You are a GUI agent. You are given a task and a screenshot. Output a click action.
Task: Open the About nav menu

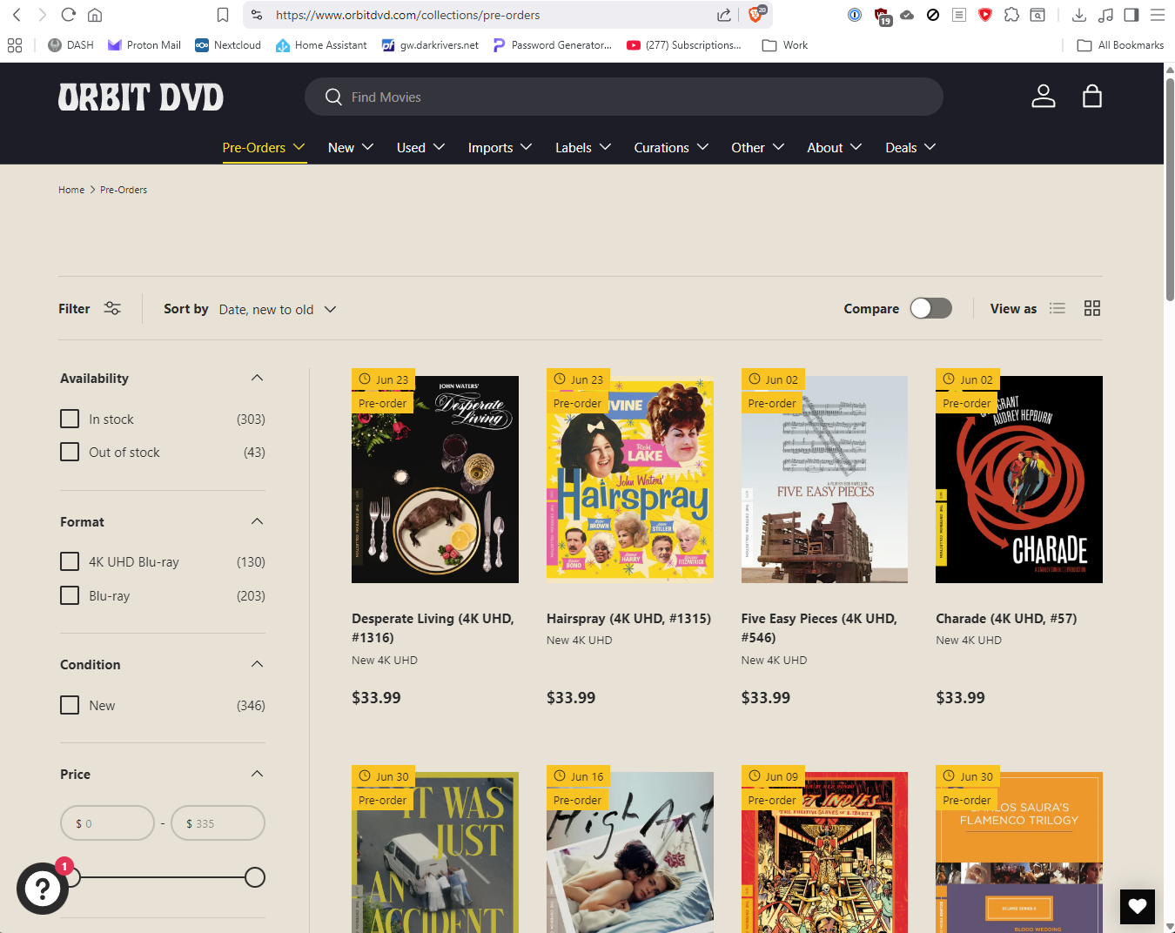(x=834, y=148)
